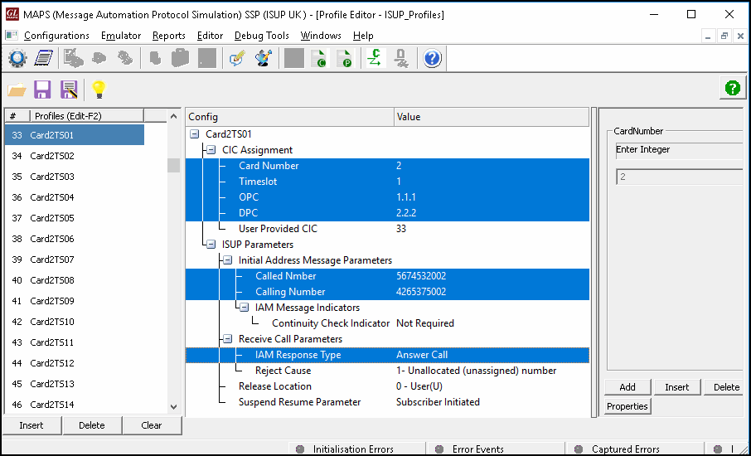Collapse the IAM Message Indicators node
The width and height of the screenshot is (751, 456).
point(245,308)
